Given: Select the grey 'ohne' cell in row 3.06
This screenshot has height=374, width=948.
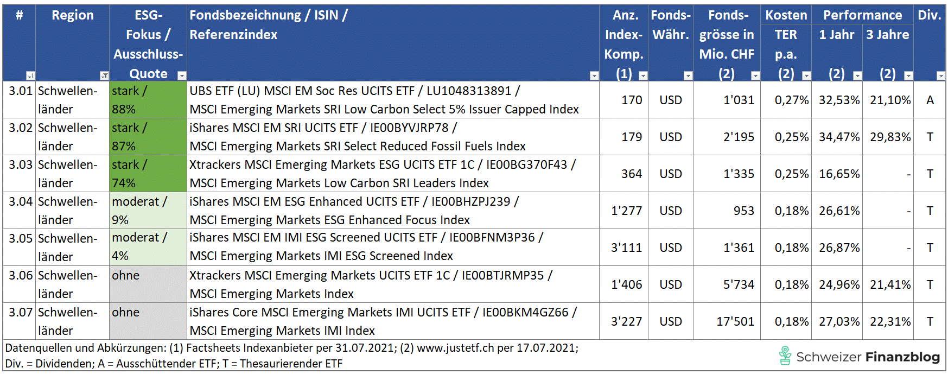Looking at the screenshot, I should 148,284.
